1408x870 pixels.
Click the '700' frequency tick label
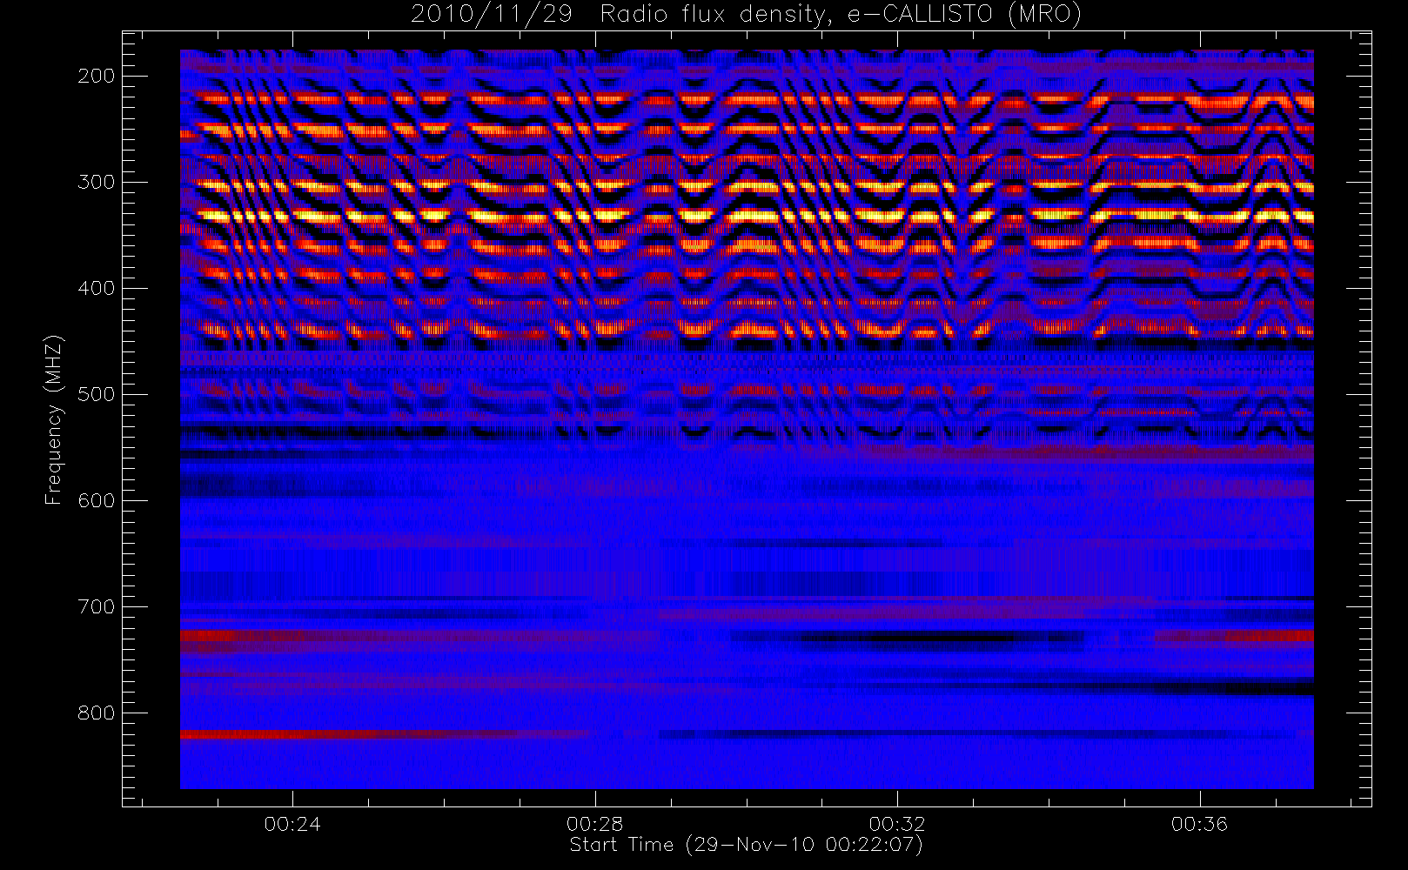coord(97,606)
